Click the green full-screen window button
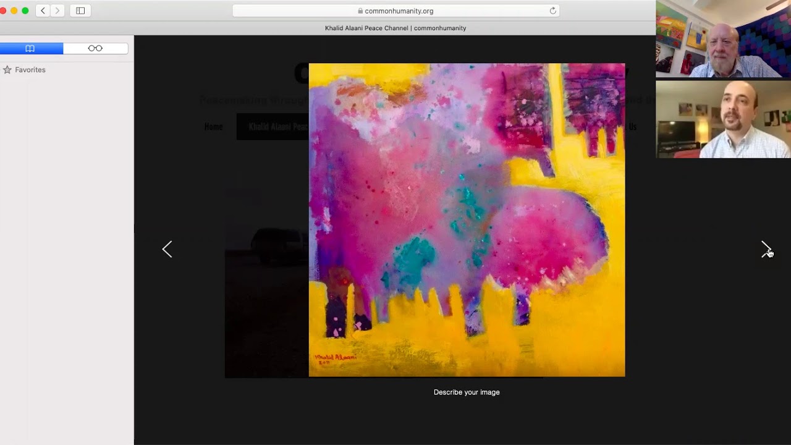Viewport: 791px width, 445px height. click(25, 11)
